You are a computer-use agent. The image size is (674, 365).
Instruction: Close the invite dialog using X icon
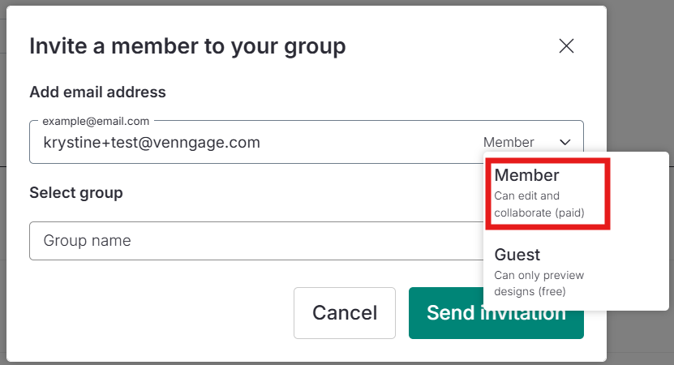click(x=566, y=45)
